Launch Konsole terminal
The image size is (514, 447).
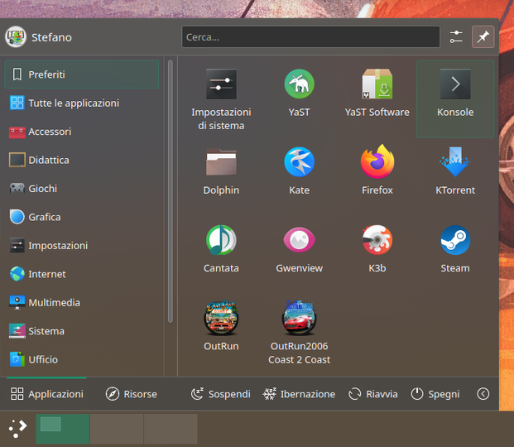click(x=455, y=99)
